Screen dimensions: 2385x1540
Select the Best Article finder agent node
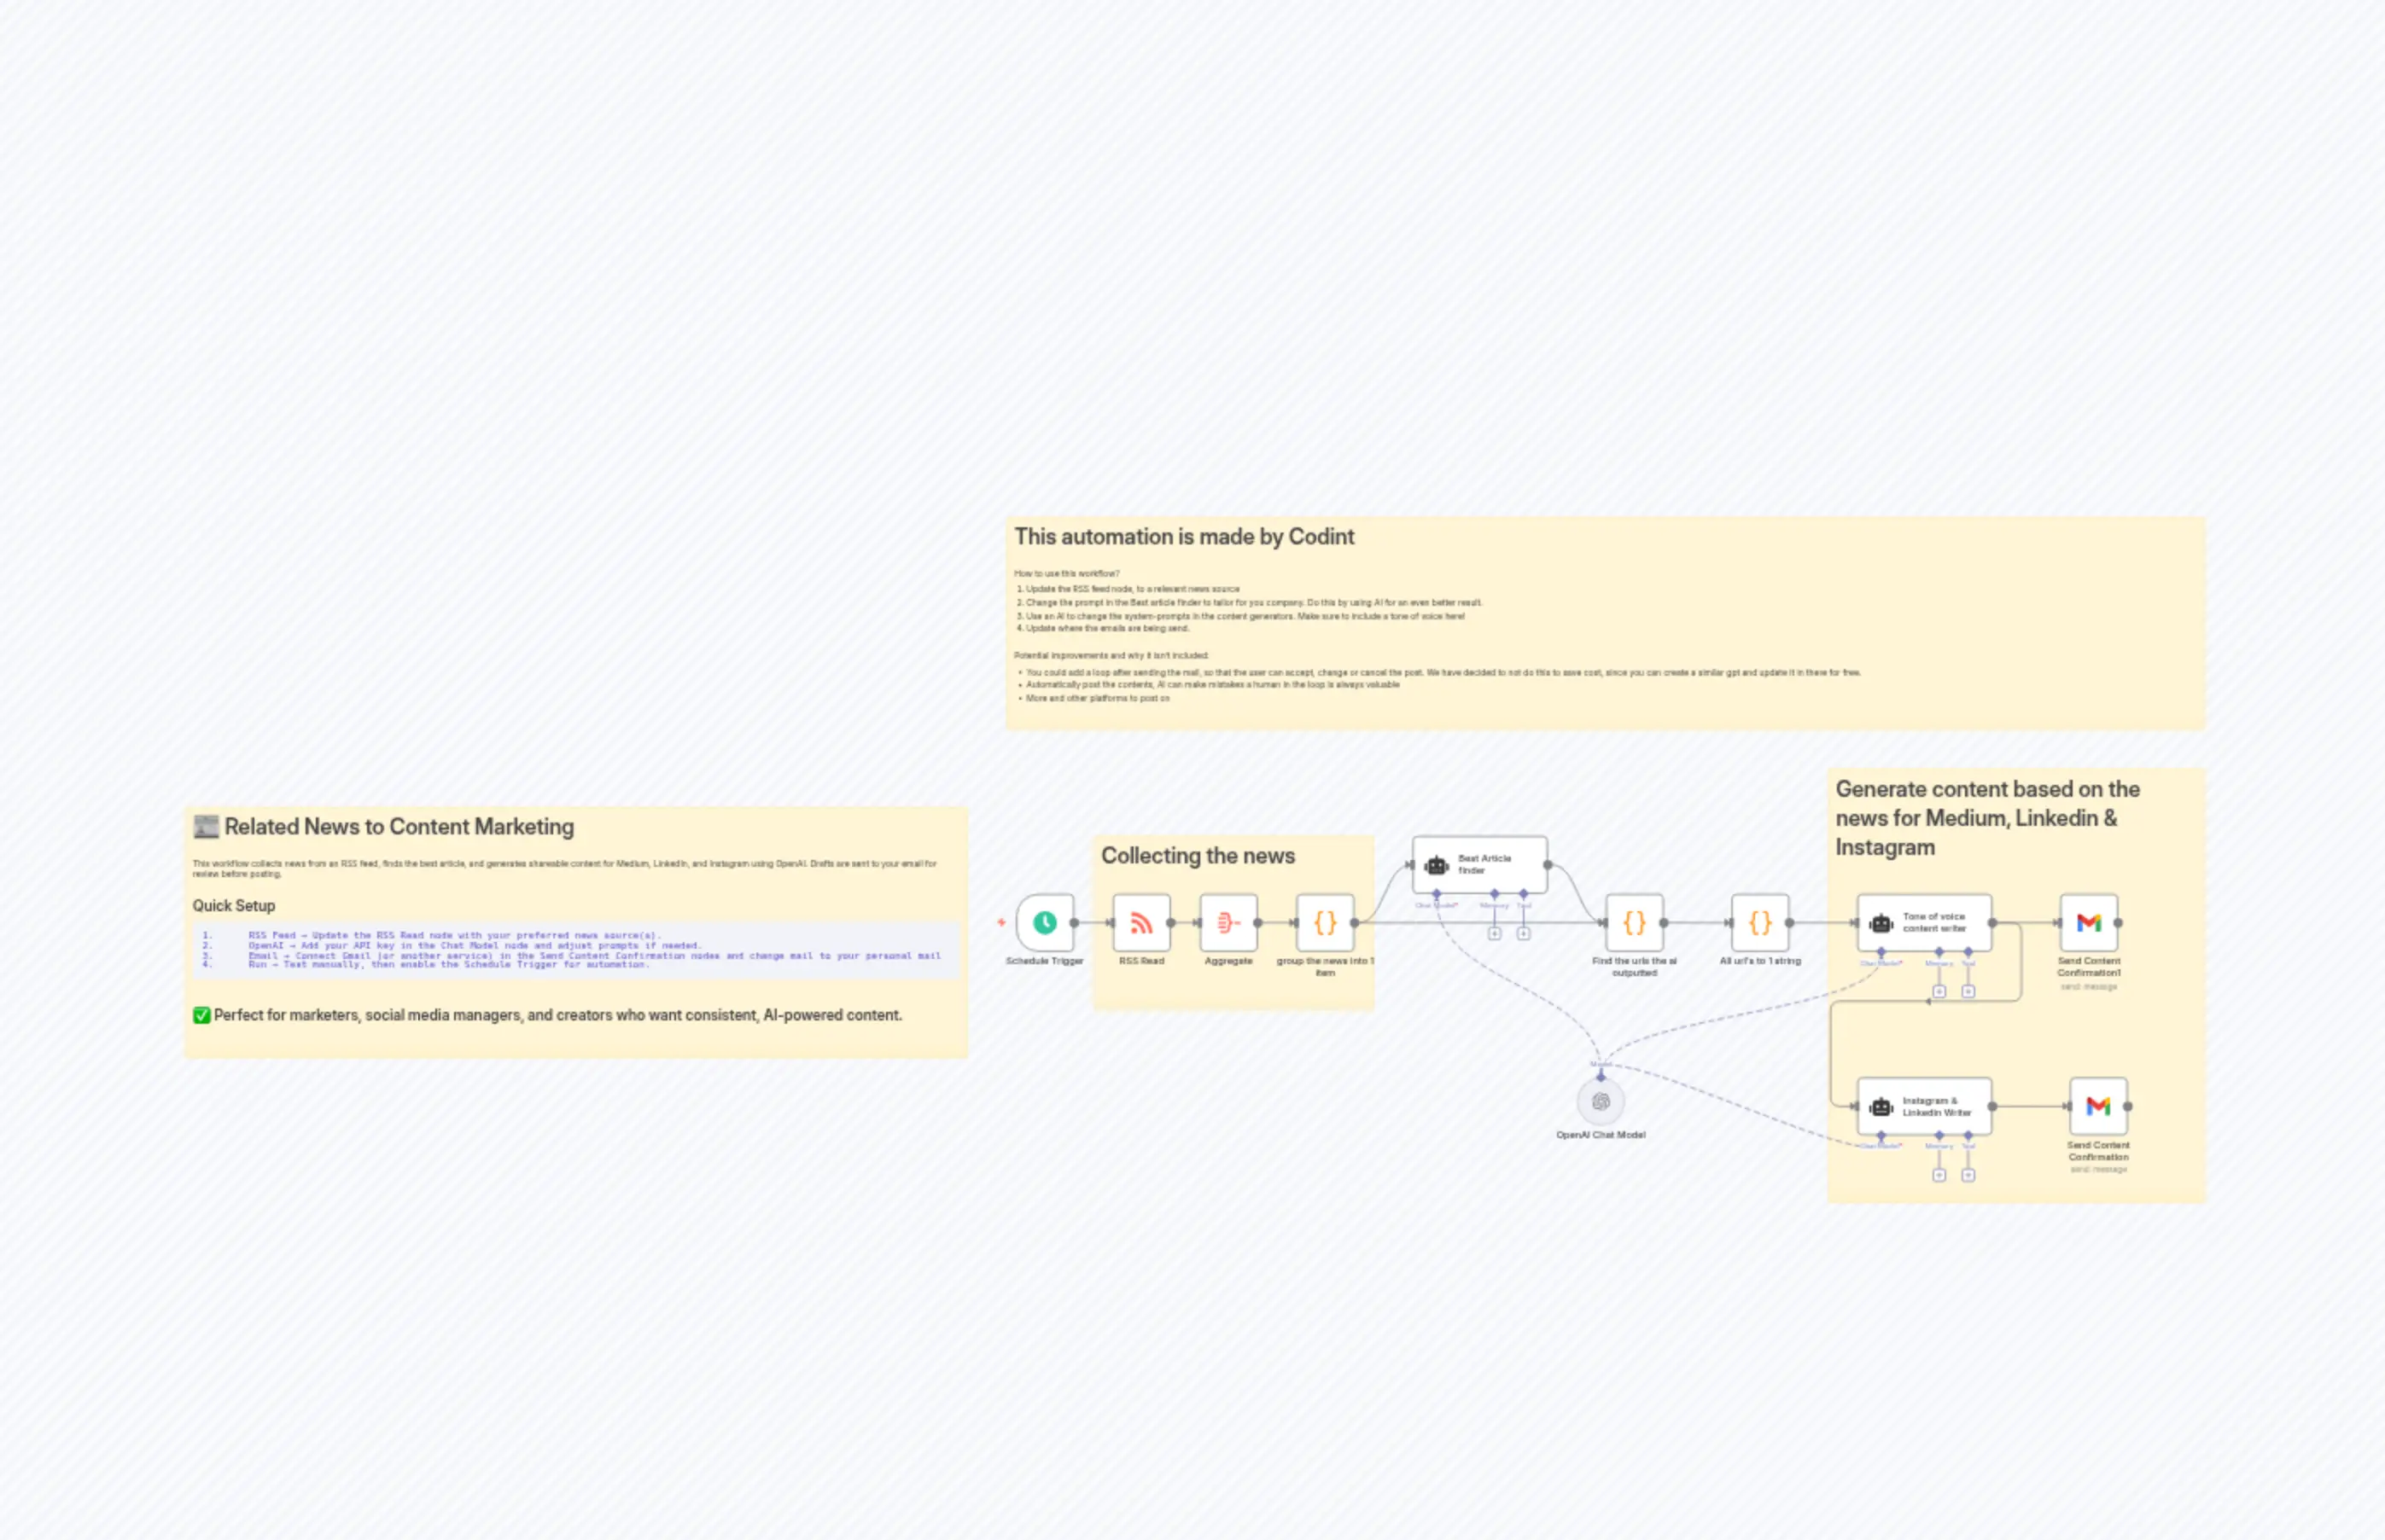point(1479,864)
